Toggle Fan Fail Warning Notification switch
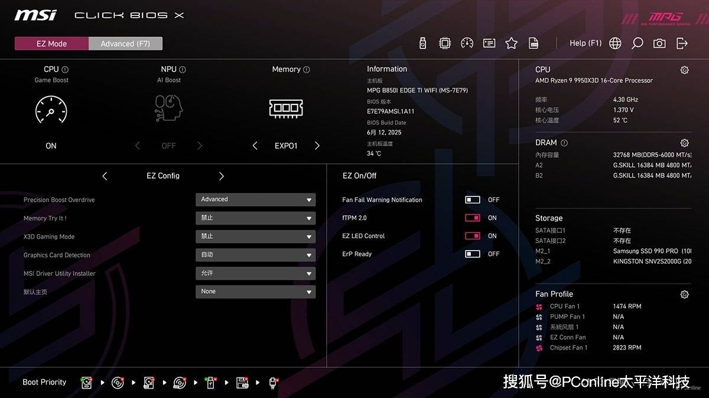Viewport: 709px width, 398px height. (473, 200)
